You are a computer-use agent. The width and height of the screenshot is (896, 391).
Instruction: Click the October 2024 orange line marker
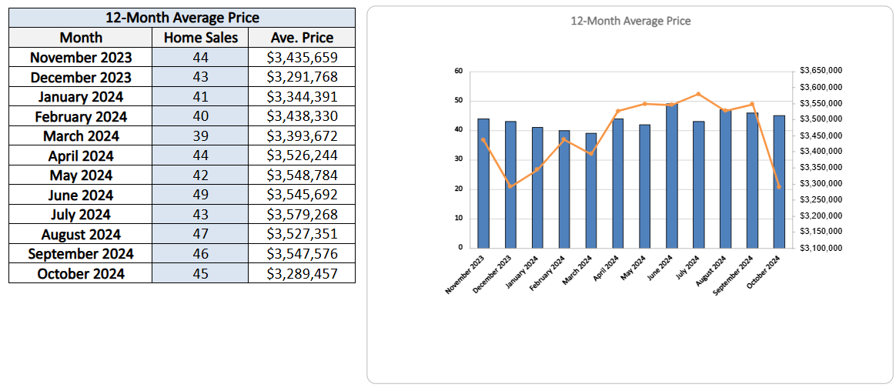pyautogui.click(x=779, y=187)
